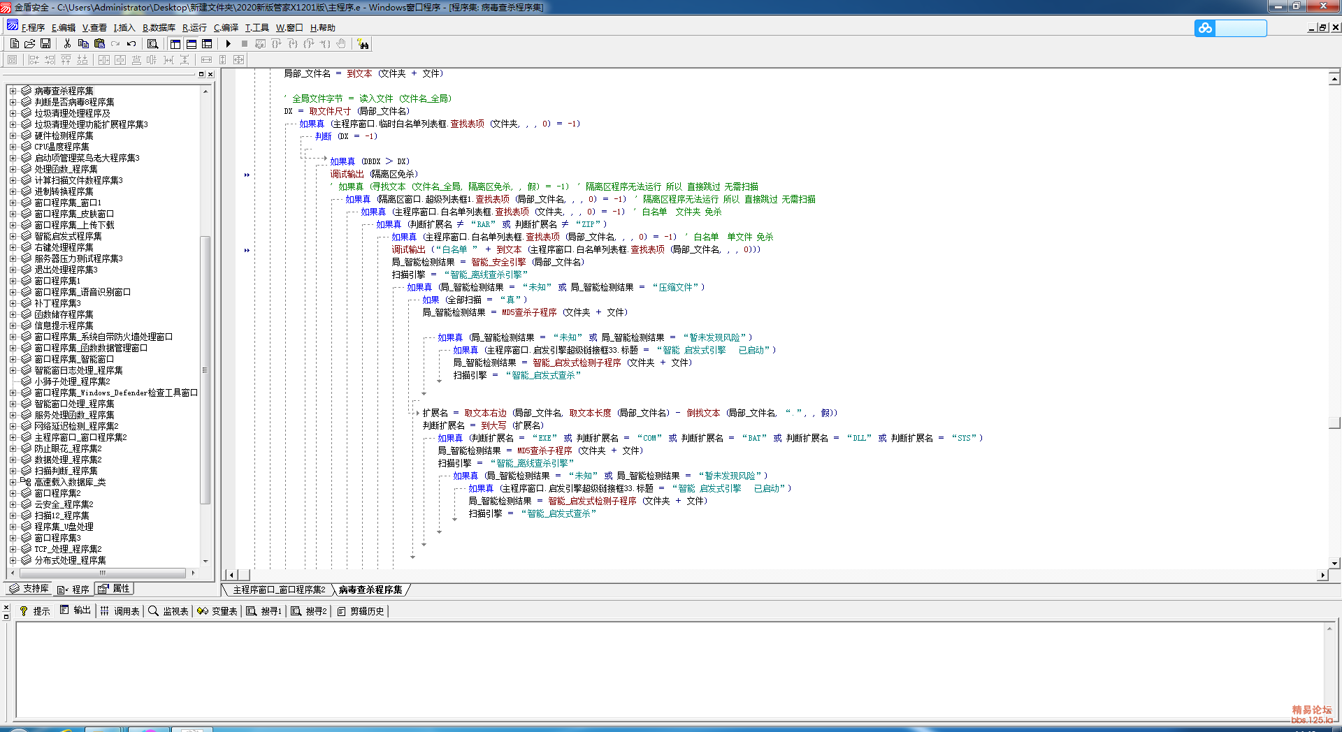Click the same-height sizing icon
Image resolution: width=1342 pixels, height=732 pixels.
(x=222, y=60)
